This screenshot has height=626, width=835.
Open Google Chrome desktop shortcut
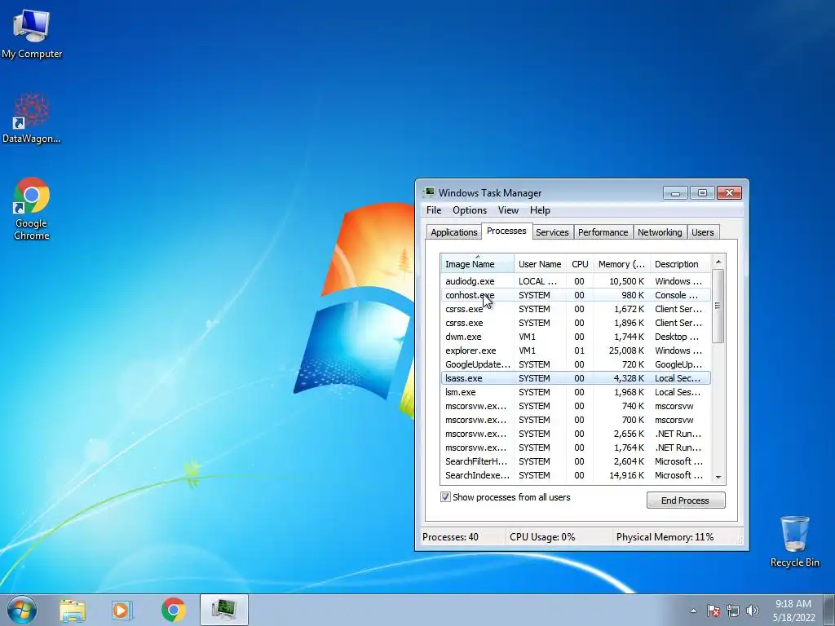pos(32,209)
